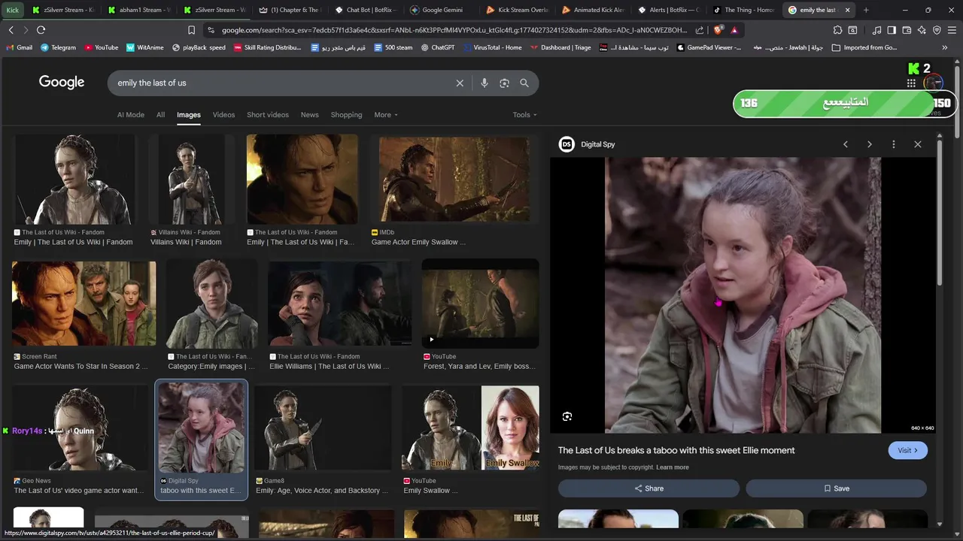Screen dimensions: 963x541
Task: Switch to Google Gemini browser tab
Action: (x=441, y=10)
